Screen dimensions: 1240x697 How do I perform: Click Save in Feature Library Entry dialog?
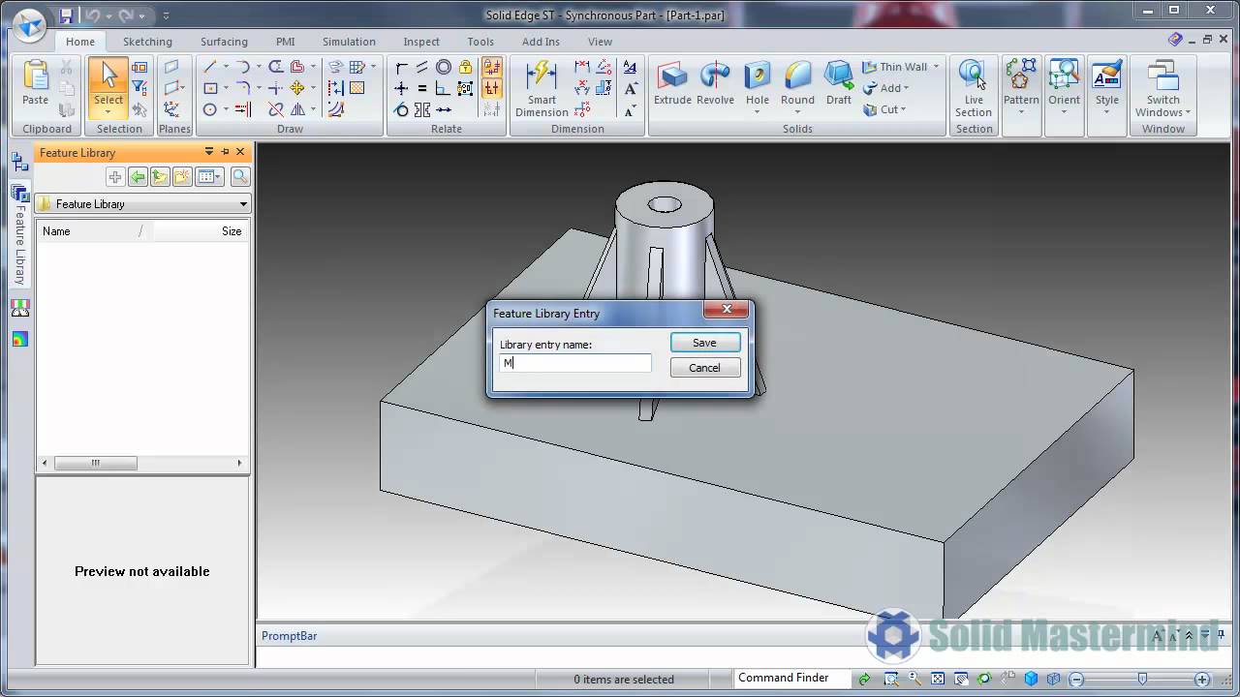tap(705, 343)
